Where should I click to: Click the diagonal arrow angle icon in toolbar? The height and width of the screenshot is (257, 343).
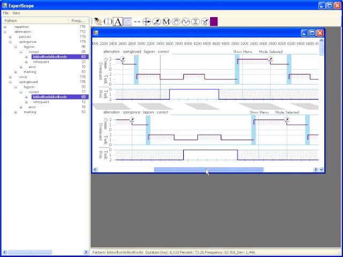[x=156, y=21]
